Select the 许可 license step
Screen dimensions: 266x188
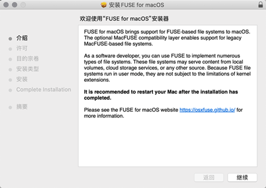tap(22, 48)
